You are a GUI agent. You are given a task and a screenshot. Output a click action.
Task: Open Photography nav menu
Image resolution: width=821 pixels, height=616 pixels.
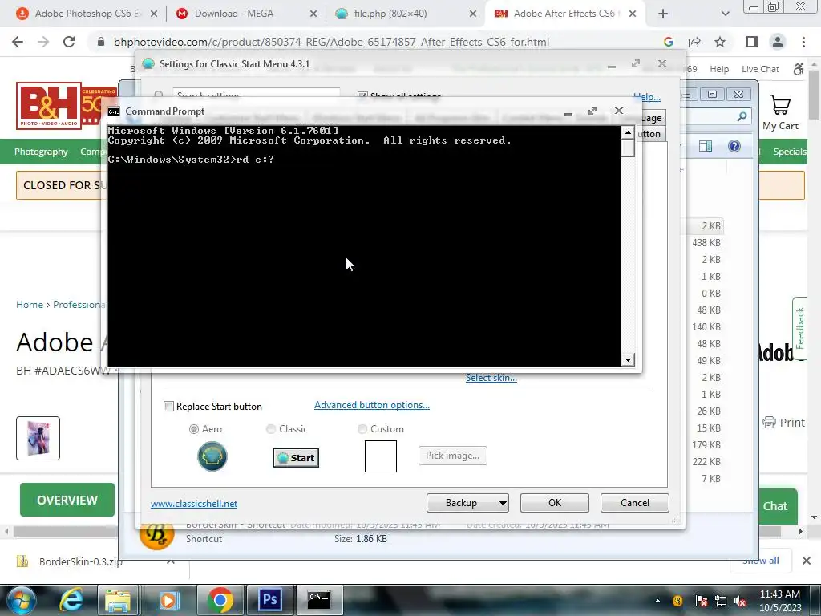tap(41, 152)
